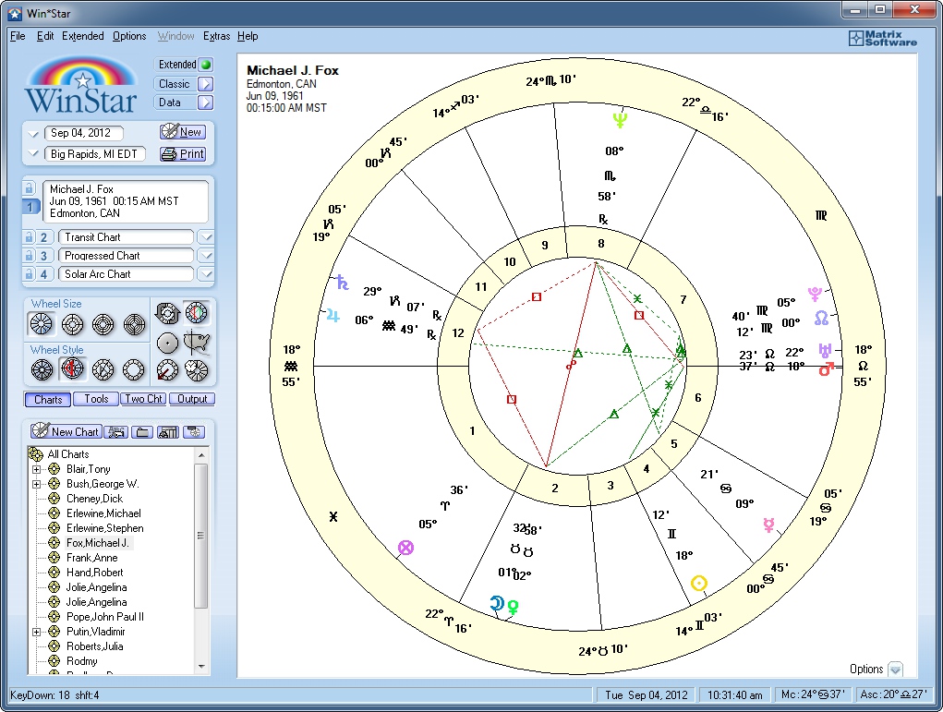Screen dimensions: 943x712
Task: Toggle the lock on the Michael J. Fox chart
Action: pyautogui.click(x=29, y=188)
